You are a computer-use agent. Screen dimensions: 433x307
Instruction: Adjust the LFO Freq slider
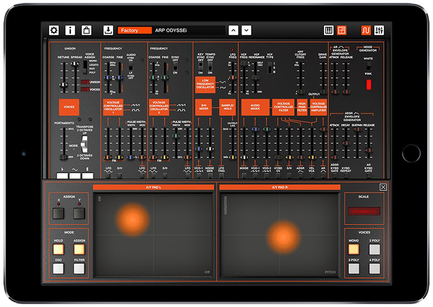click(x=233, y=77)
